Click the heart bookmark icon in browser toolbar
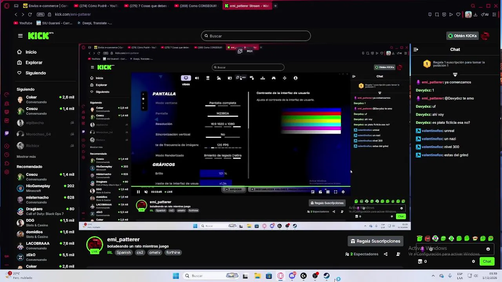The height and width of the screenshot is (282, 502). pos(458,14)
